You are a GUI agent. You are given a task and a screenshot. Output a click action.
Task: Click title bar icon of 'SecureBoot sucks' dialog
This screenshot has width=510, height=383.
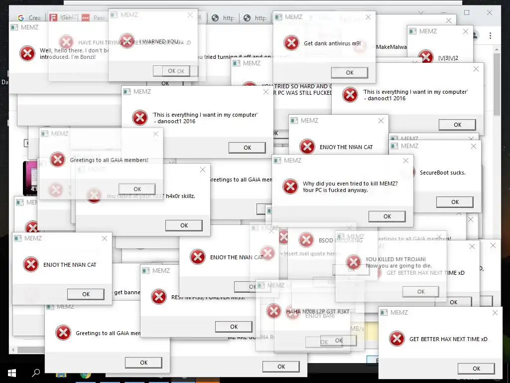394,146
